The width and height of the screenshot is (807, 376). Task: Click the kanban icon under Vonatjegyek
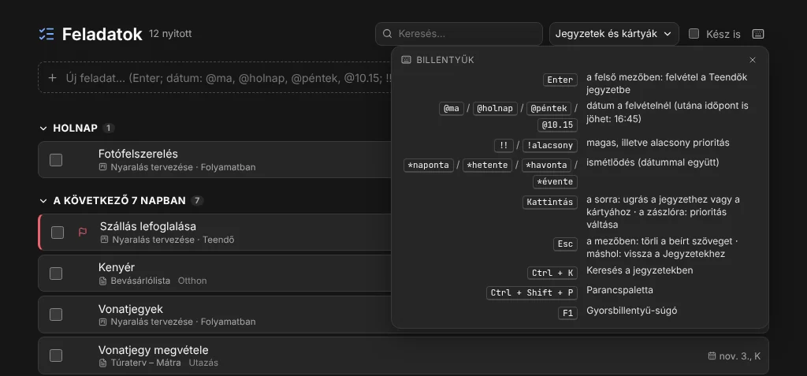click(x=103, y=322)
